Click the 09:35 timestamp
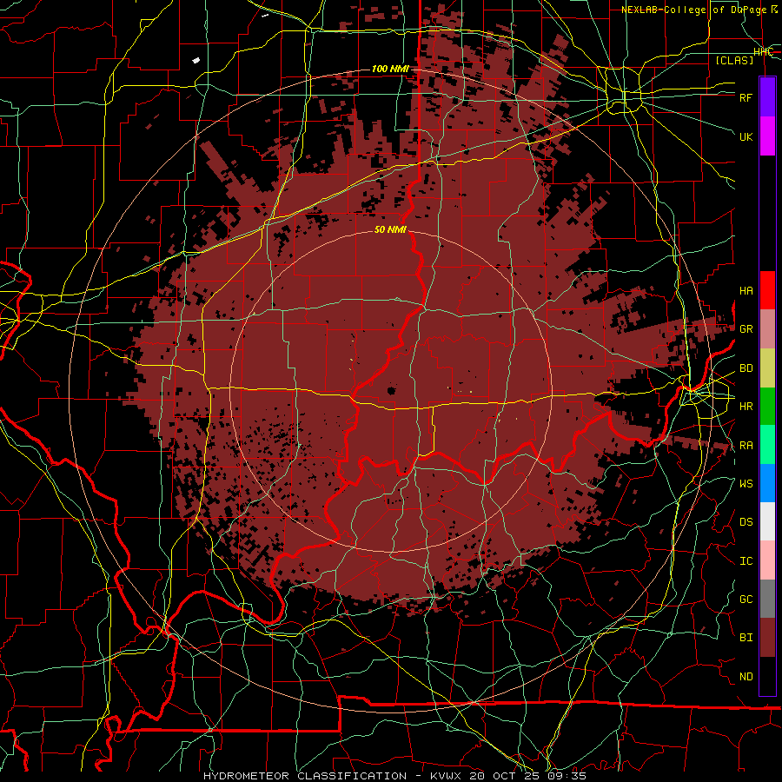The image size is (782, 782). (x=567, y=776)
